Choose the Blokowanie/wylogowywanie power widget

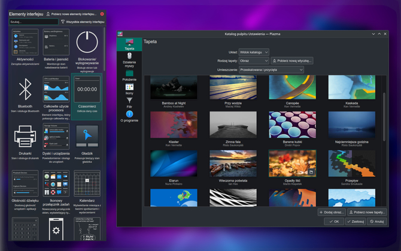[x=87, y=42]
